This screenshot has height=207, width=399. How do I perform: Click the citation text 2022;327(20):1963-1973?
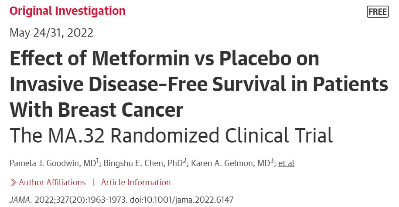point(81,200)
